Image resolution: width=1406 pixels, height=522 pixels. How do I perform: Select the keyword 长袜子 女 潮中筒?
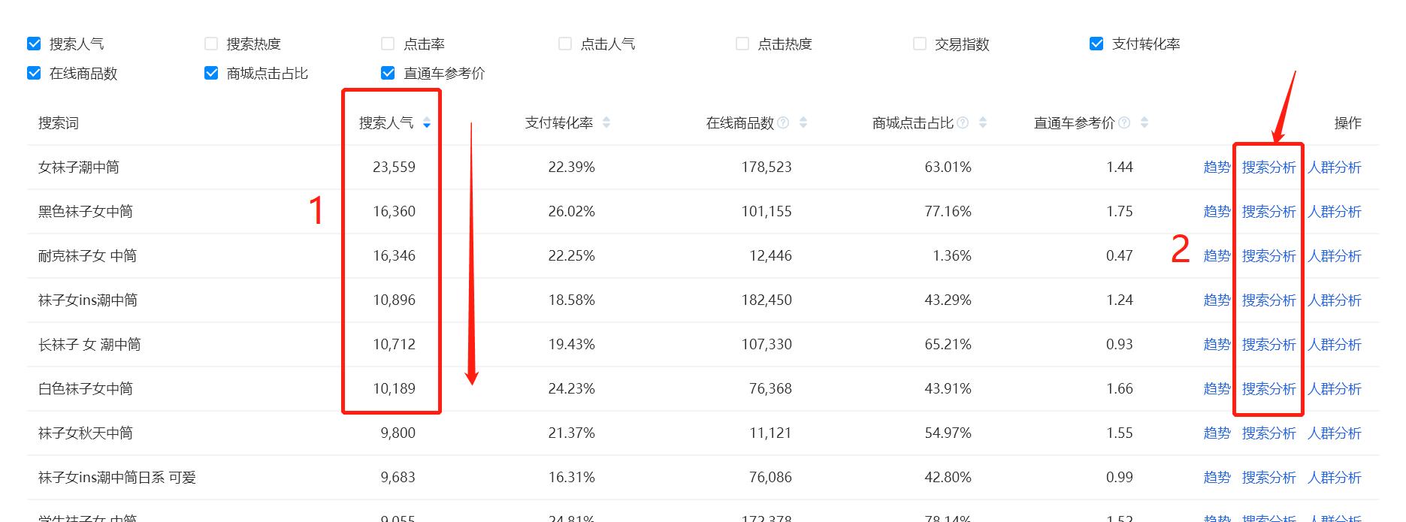tap(89, 344)
